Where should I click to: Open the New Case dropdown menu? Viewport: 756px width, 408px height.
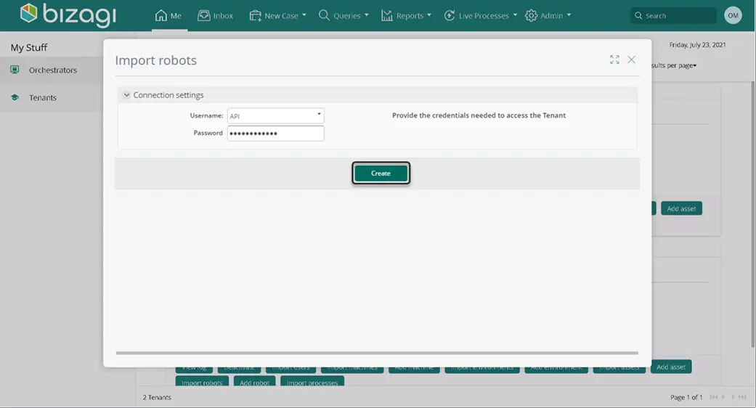(x=277, y=15)
